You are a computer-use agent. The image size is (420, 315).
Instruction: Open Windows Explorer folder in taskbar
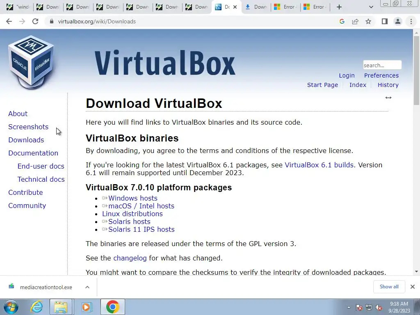(x=61, y=307)
